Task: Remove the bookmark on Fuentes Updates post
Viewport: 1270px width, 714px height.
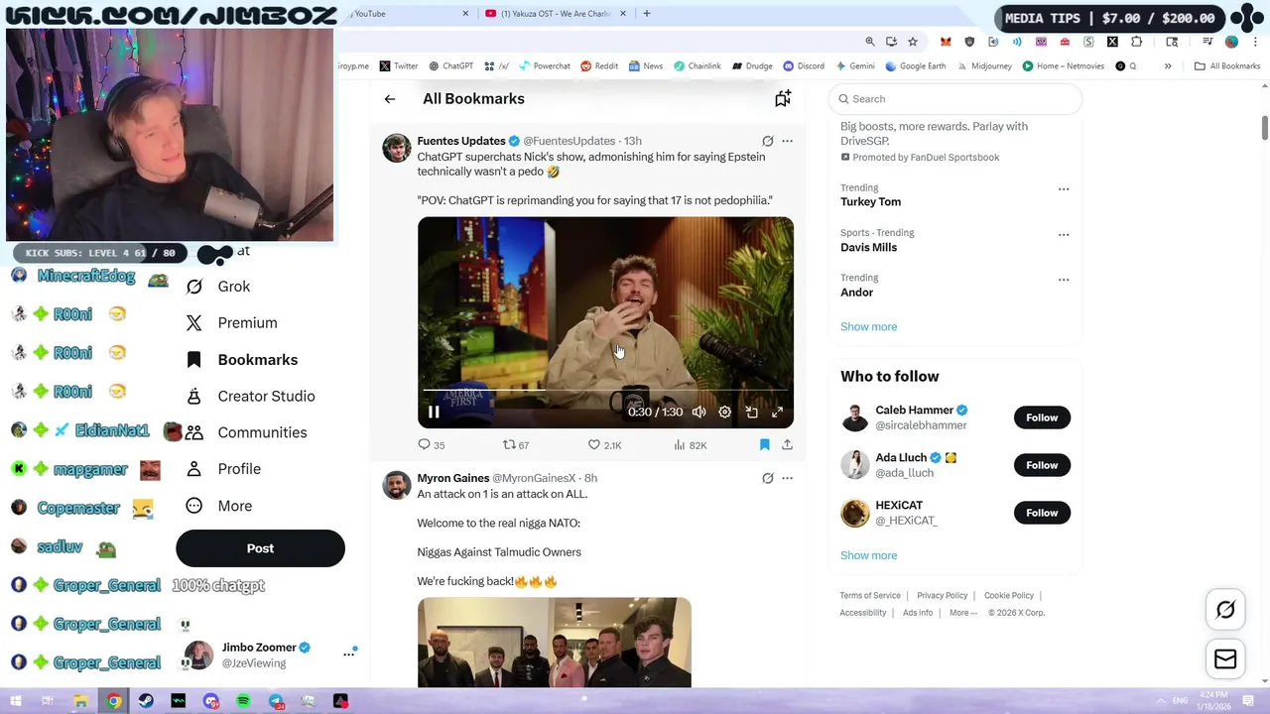Action: tap(764, 445)
